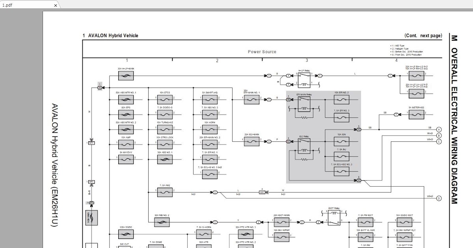The width and height of the screenshot is (473, 248).
Task: Click the 25A IG2-MAIN fuse symbol
Action: (251, 141)
